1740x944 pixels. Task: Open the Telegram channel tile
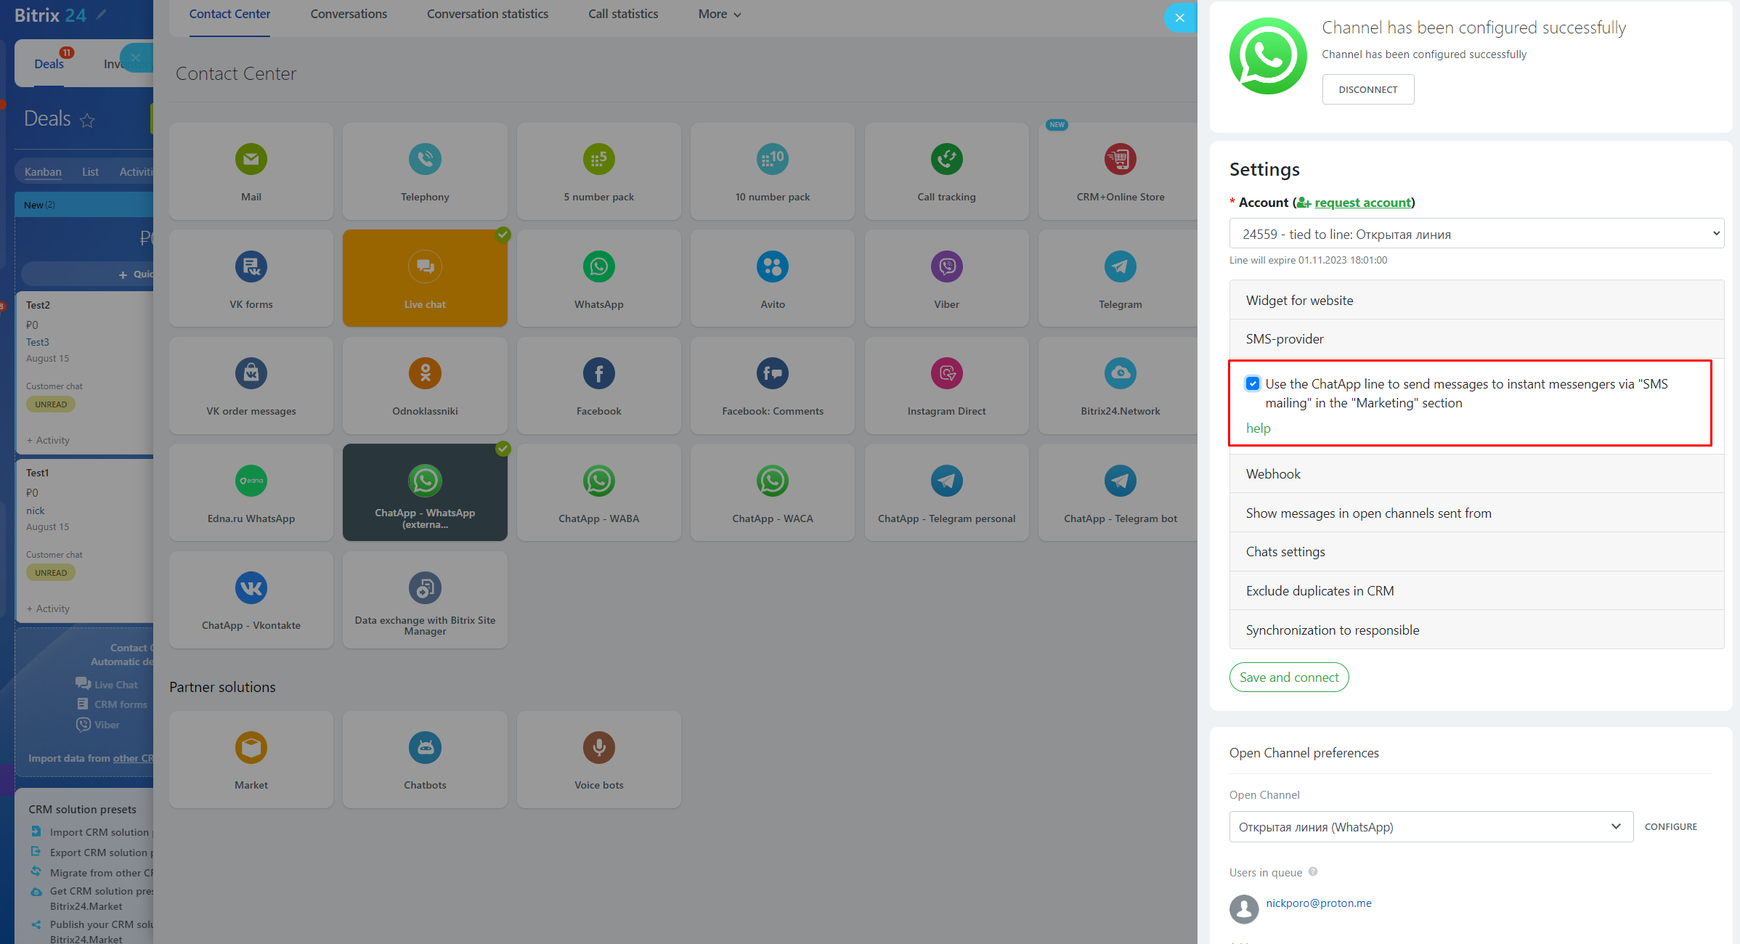[1120, 278]
